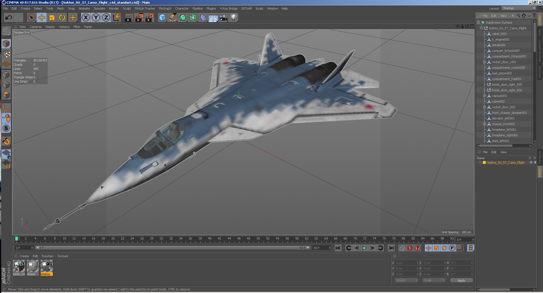543x293 pixels.
Task: Open the Render menu
Action: tap(114, 8)
